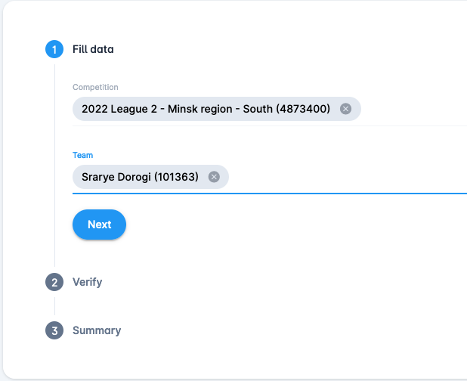Jump to the Summary step label
The height and width of the screenshot is (381, 467).
point(97,330)
